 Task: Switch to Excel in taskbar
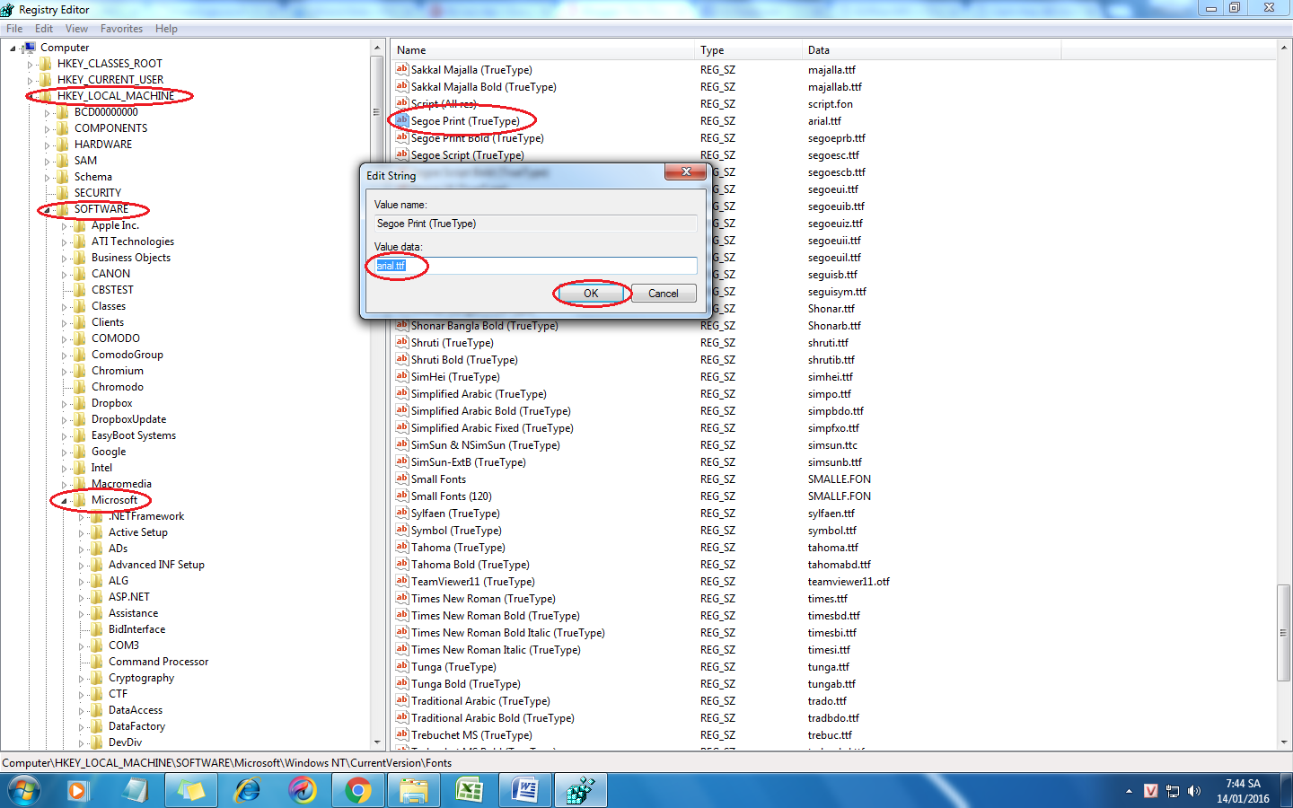click(470, 790)
